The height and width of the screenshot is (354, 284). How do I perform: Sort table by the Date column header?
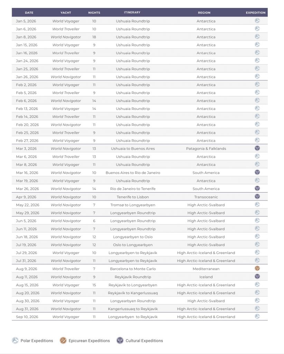tap(29, 13)
